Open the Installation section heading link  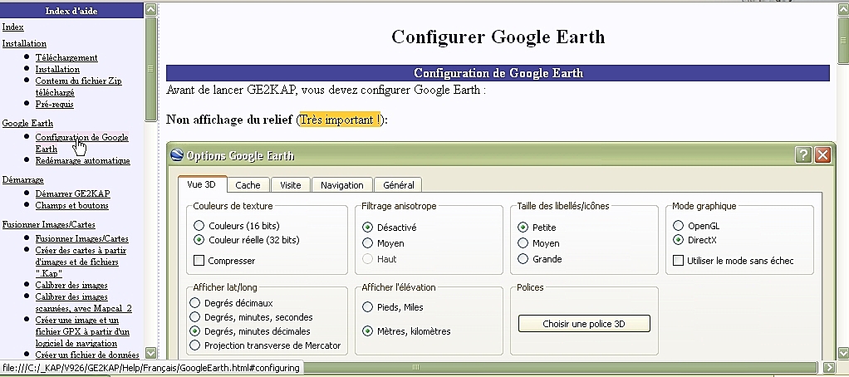[x=24, y=43]
